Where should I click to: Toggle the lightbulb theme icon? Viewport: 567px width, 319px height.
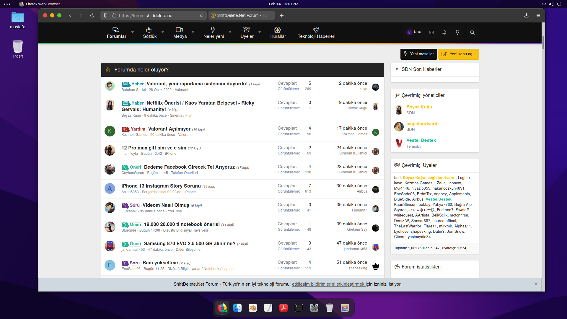tap(457, 32)
